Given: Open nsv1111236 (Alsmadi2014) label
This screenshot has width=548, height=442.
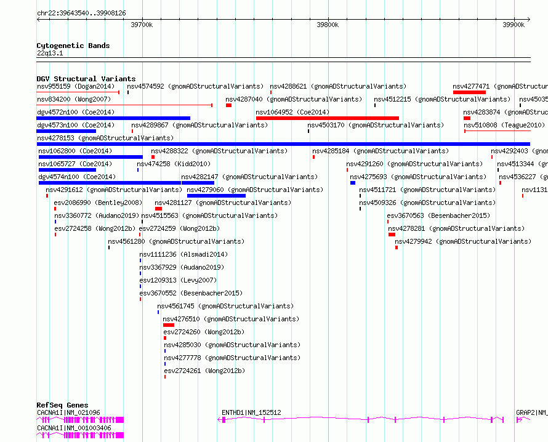Looking at the screenshot, I should click(183, 254).
